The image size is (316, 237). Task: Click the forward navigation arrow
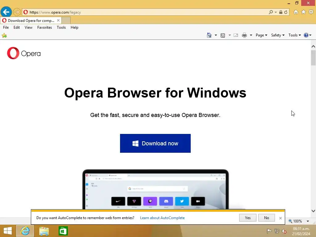17,12
